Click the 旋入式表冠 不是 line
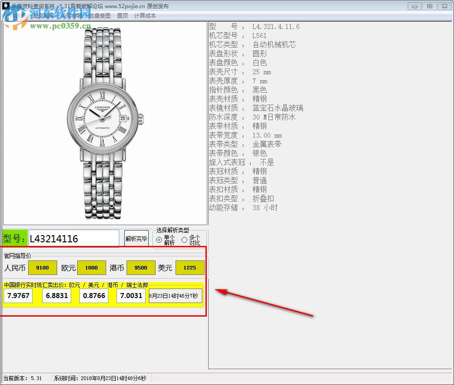 tap(241, 162)
